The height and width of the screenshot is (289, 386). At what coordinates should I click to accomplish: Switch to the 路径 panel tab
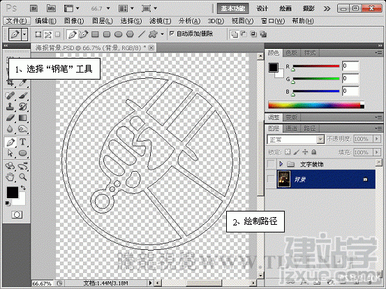tap(309, 128)
